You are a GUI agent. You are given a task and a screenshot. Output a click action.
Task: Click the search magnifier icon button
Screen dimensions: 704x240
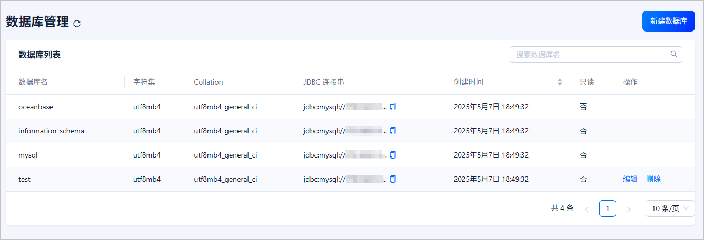pos(674,55)
